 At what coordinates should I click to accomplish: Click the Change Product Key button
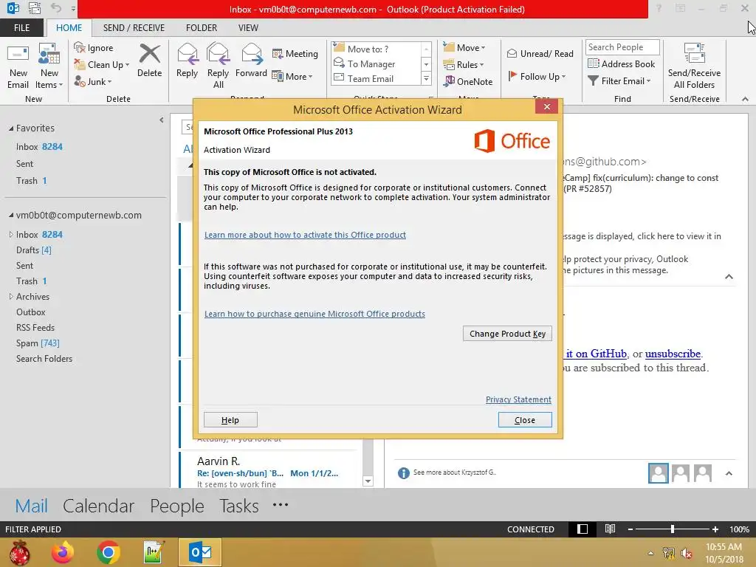pos(507,334)
